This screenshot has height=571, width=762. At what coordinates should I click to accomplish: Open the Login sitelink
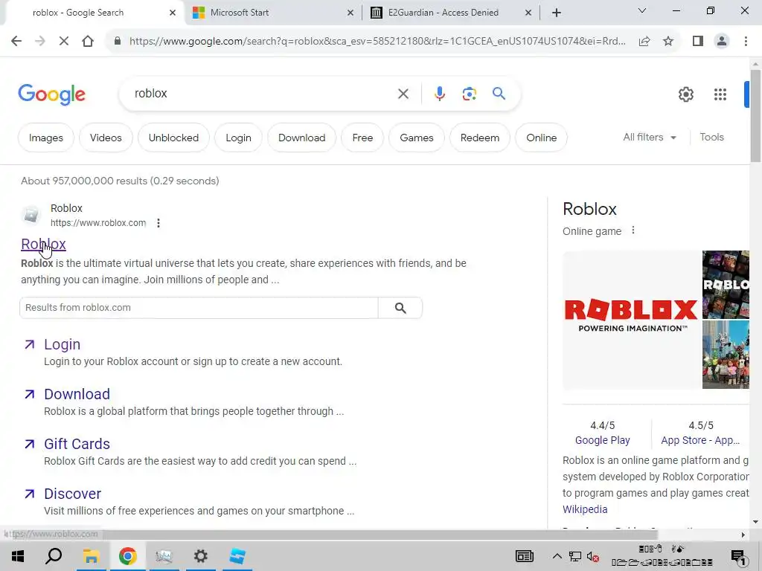pyautogui.click(x=62, y=344)
